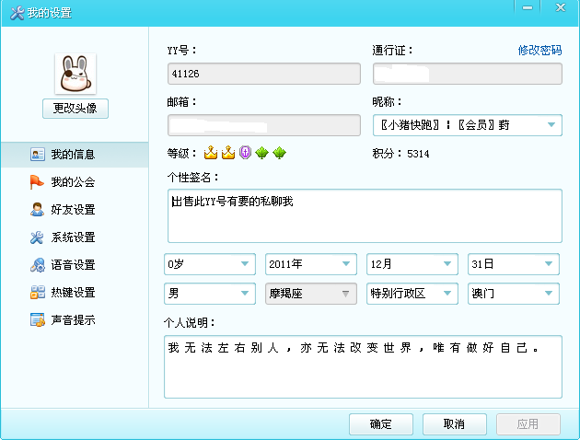Click the second green leaf level icon
This screenshot has width=580, height=440.
[279, 152]
